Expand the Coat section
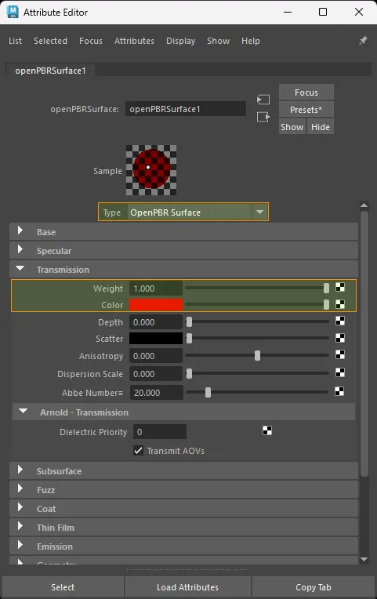Image resolution: width=377 pixels, height=599 pixels. [x=183, y=509]
